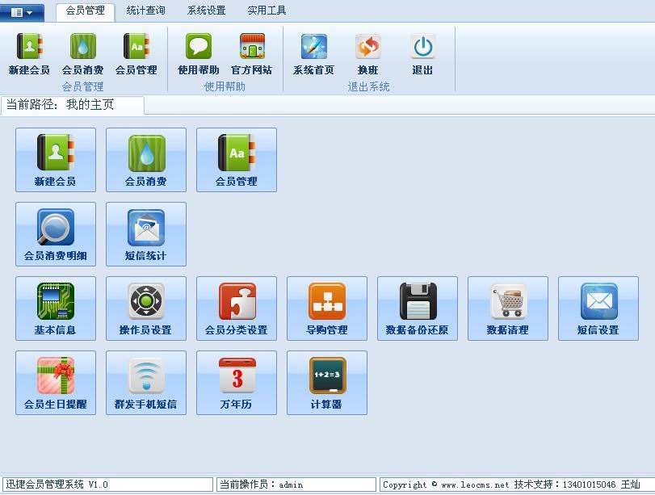Click the 换班 shift-change toolbar icon

pyautogui.click(x=367, y=53)
